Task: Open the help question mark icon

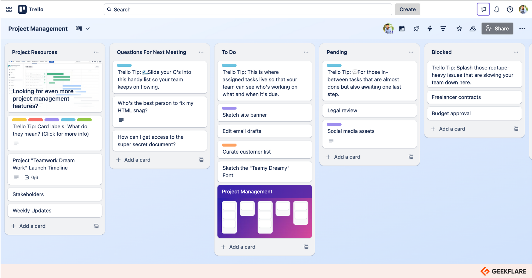Action: [510, 9]
